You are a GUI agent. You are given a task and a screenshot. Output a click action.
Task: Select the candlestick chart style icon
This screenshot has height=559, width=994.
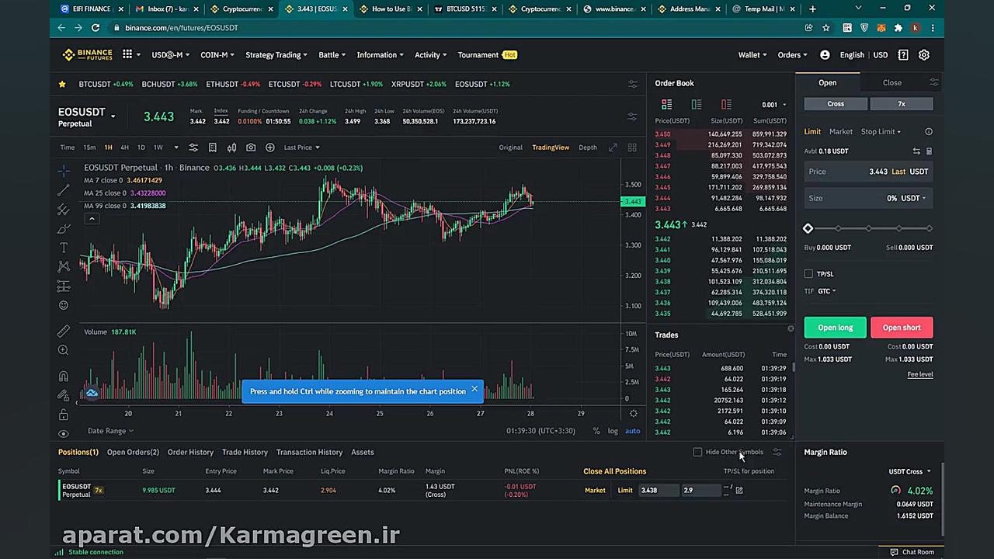[231, 148]
